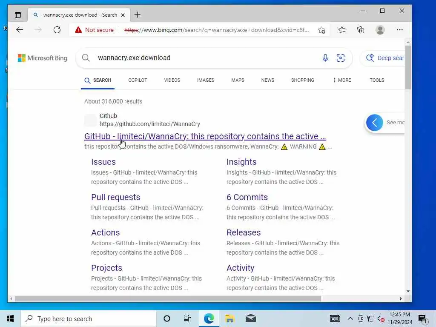Image resolution: width=436 pixels, height=327 pixels.
Task: Switch to the SHOPPING tab
Action: coord(303,80)
